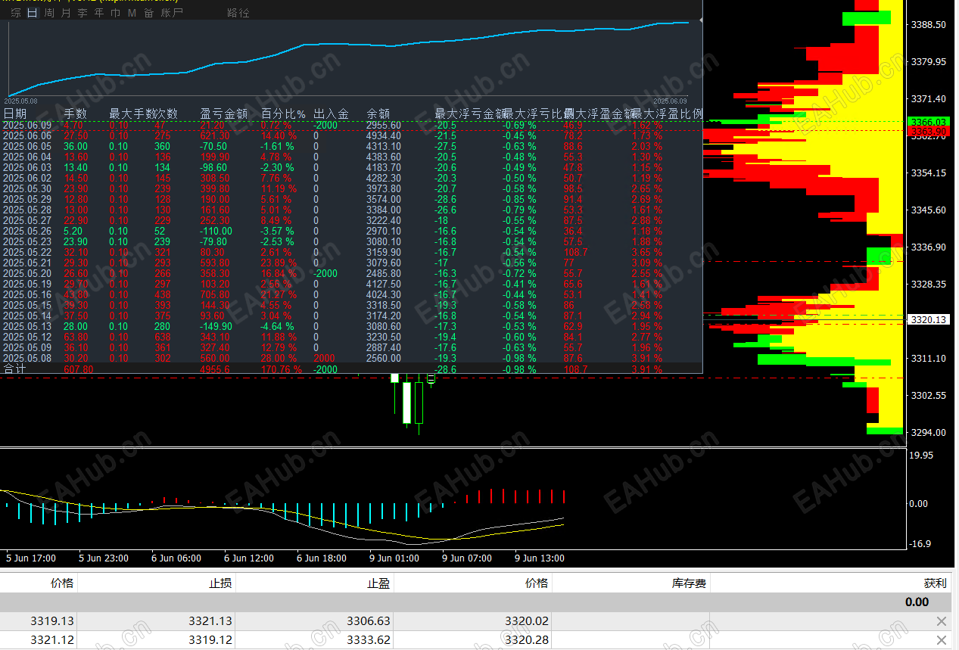Click the 百分比% column header
Viewport: 959px width, 650px height.
[x=283, y=114]
